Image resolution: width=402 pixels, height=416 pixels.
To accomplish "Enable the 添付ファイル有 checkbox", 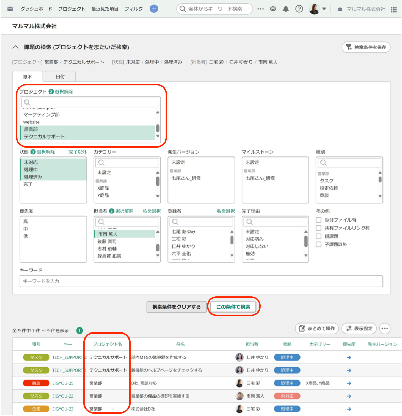I will (318, 220).
